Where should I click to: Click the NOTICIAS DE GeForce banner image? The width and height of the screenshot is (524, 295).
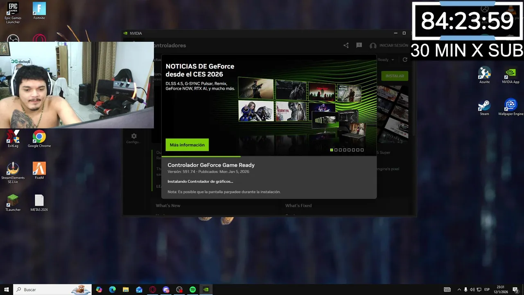269,105
